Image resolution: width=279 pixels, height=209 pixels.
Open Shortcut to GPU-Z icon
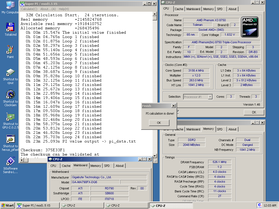coord(10,121)
